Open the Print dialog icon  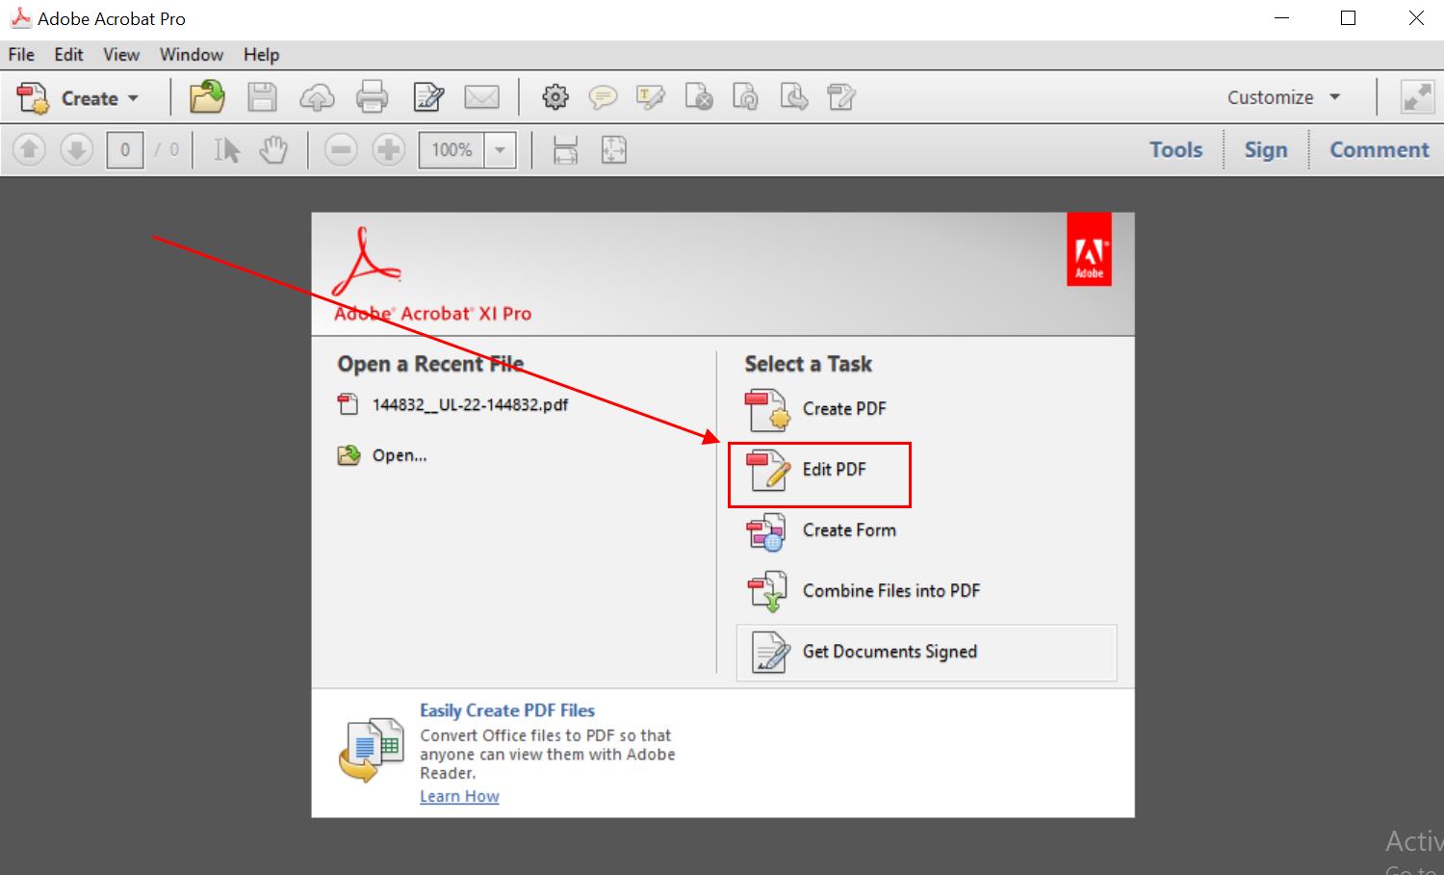click(373, 96)
